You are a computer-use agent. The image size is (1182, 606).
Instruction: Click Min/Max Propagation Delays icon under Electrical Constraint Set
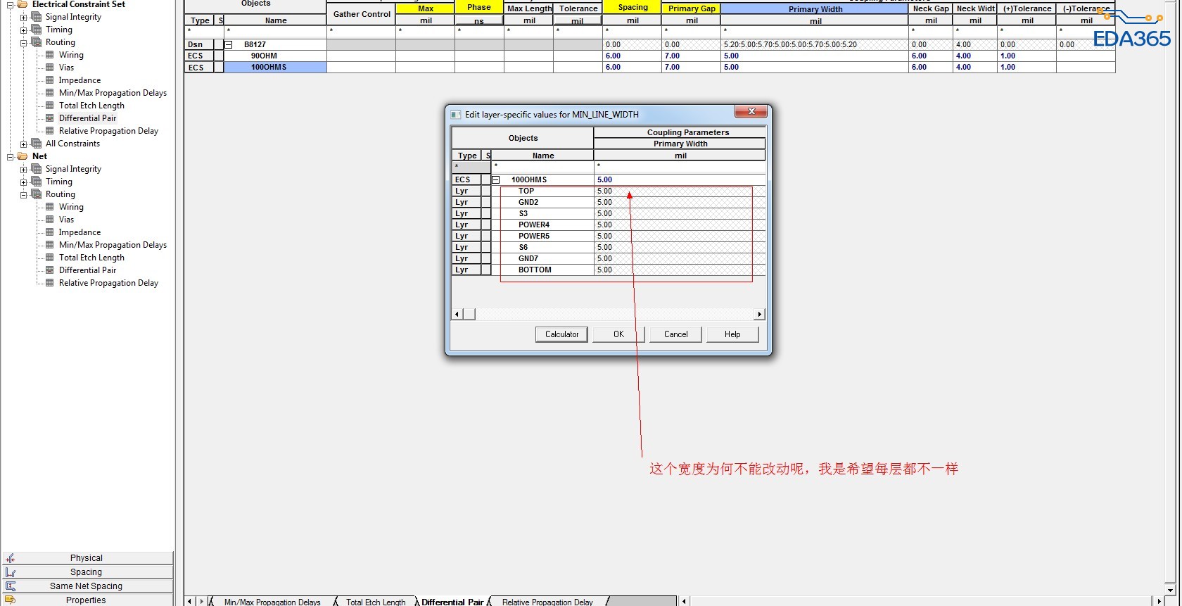[50, 93]
